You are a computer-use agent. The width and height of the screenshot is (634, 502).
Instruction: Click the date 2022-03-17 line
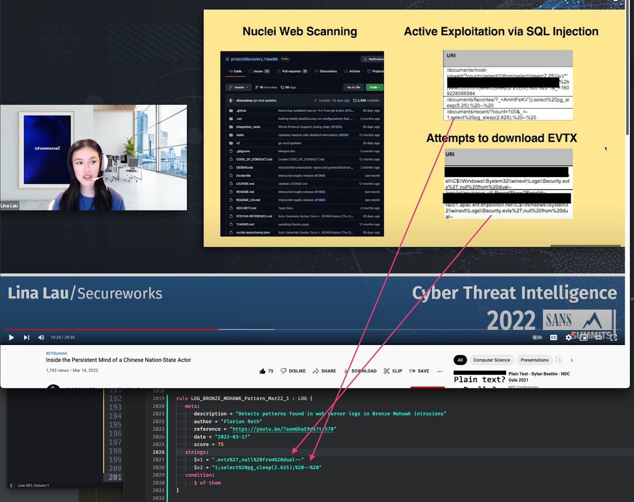click(223, 436)
